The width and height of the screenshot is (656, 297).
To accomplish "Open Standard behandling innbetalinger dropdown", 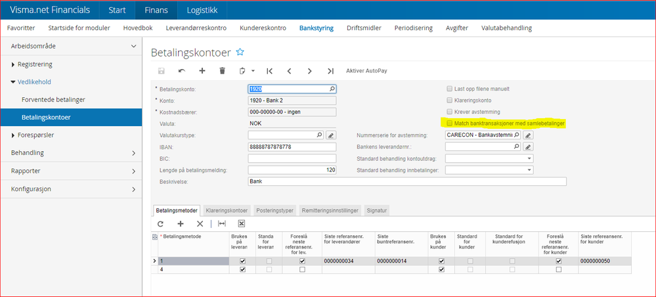I will 530,170.
